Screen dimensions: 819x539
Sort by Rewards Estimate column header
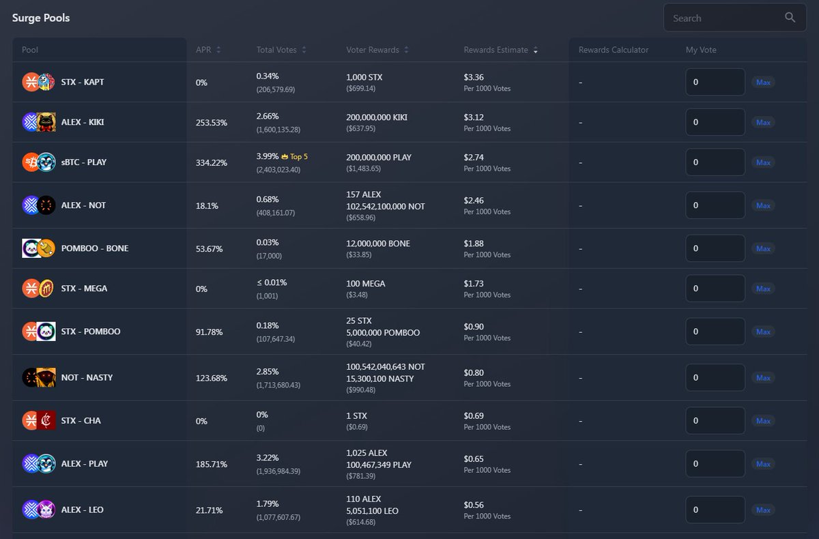pos(500,50)
